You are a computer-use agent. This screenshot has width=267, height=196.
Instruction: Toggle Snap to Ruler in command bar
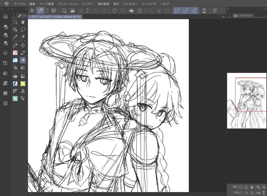click(177, 11)
